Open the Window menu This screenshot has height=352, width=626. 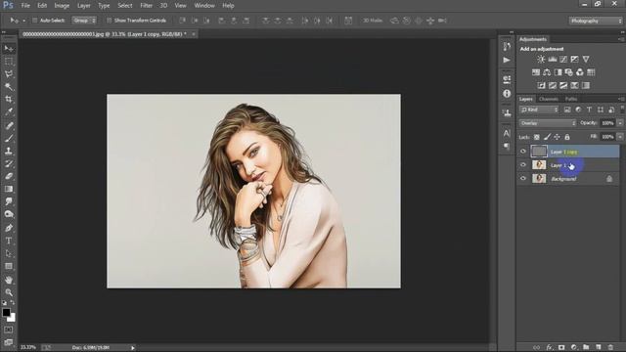click(204, 6)
